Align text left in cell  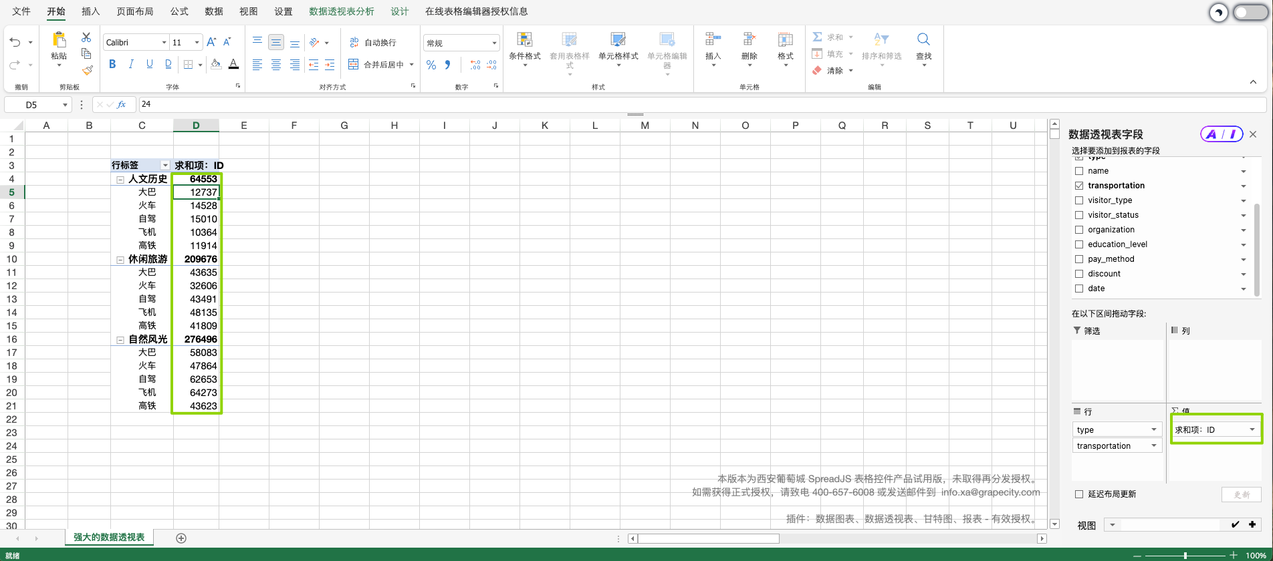257,65
